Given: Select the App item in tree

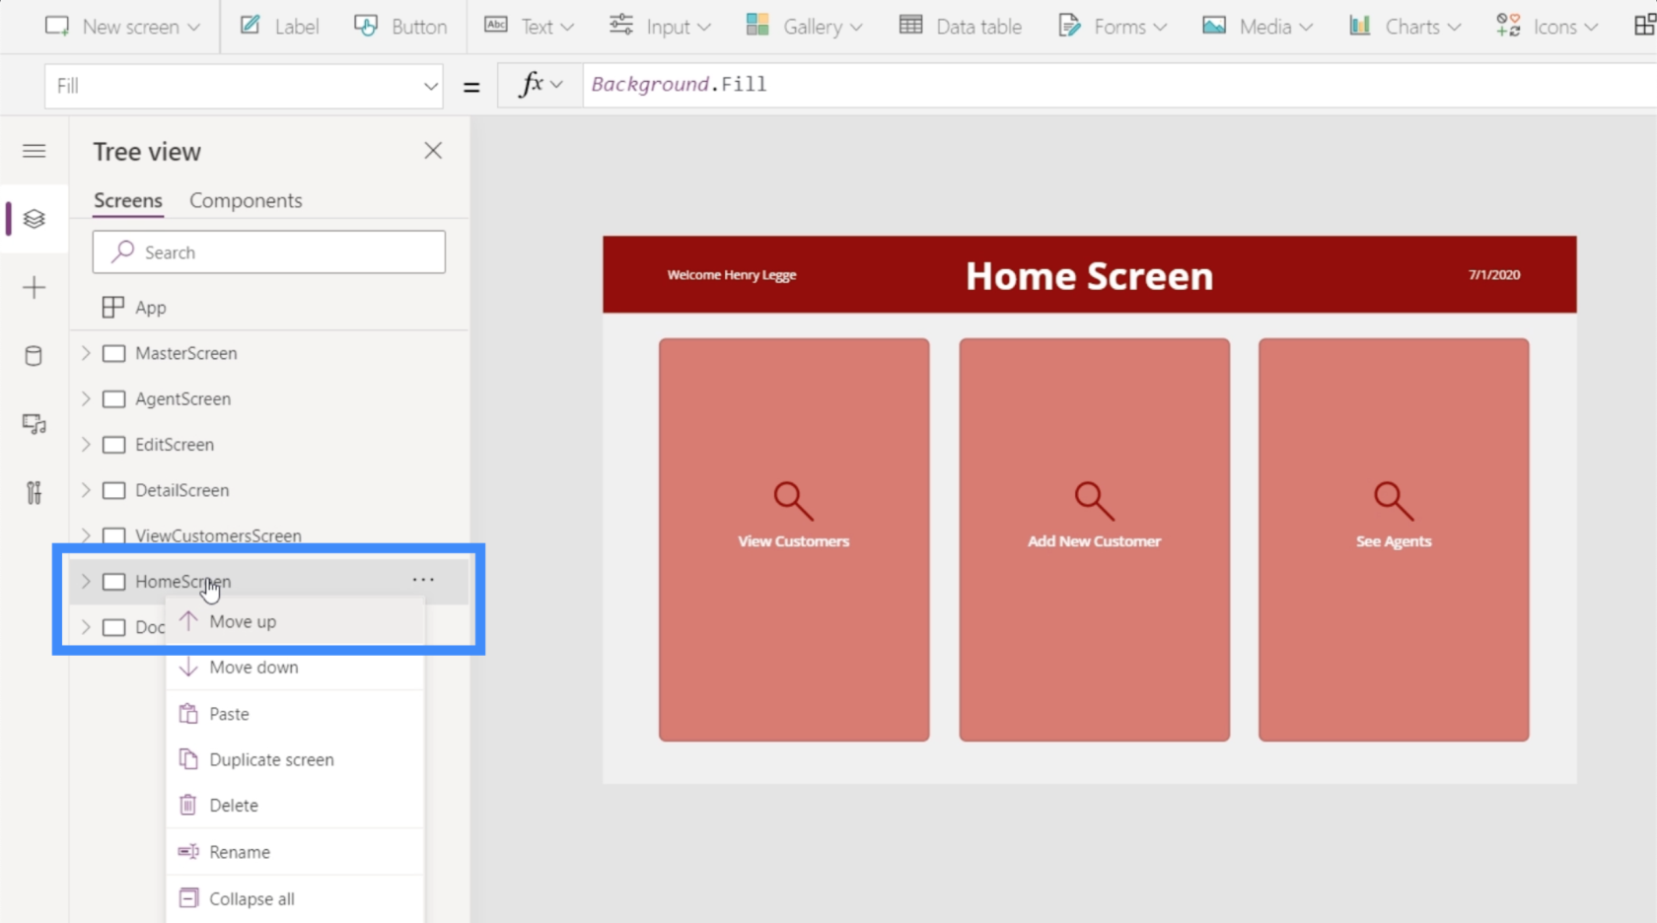Looking at the screenshot, I should tap(150, 308).
